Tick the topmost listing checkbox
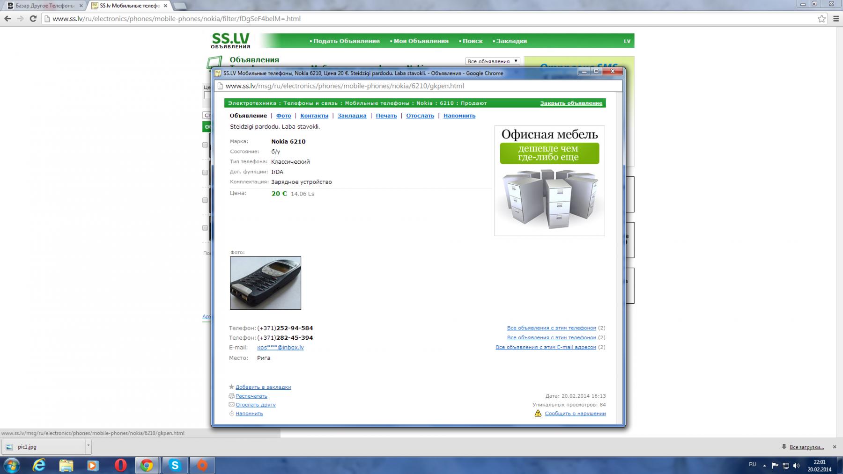The image size is (843, 474). tap(205, 145)
